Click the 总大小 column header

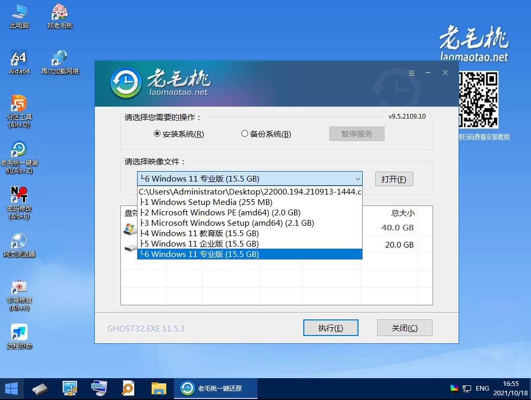(403, 213)
